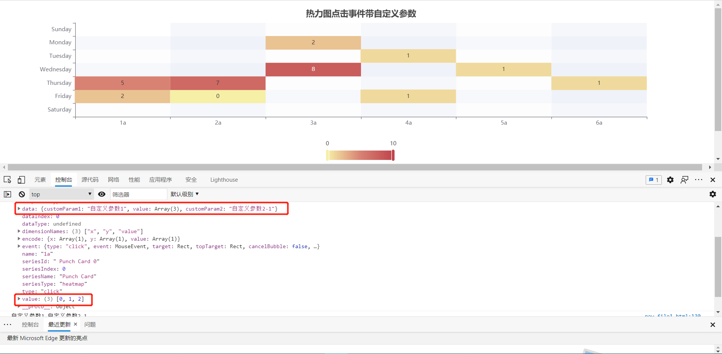Select the heatmap color gradient bar
This screenshot has height=354, width=722.
360,155
